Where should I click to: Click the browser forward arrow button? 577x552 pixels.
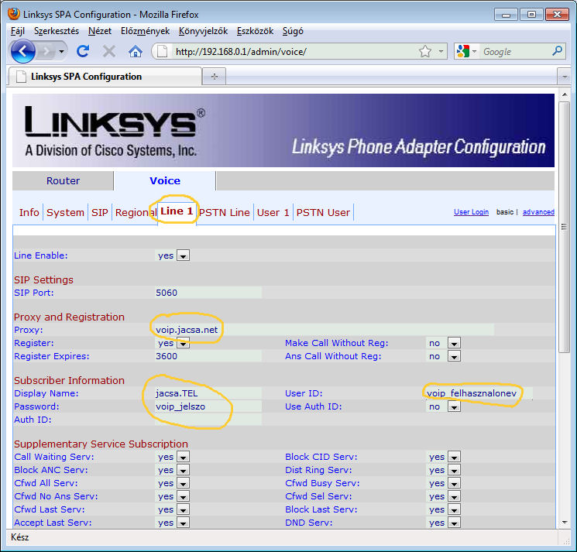tap(46, 51)
